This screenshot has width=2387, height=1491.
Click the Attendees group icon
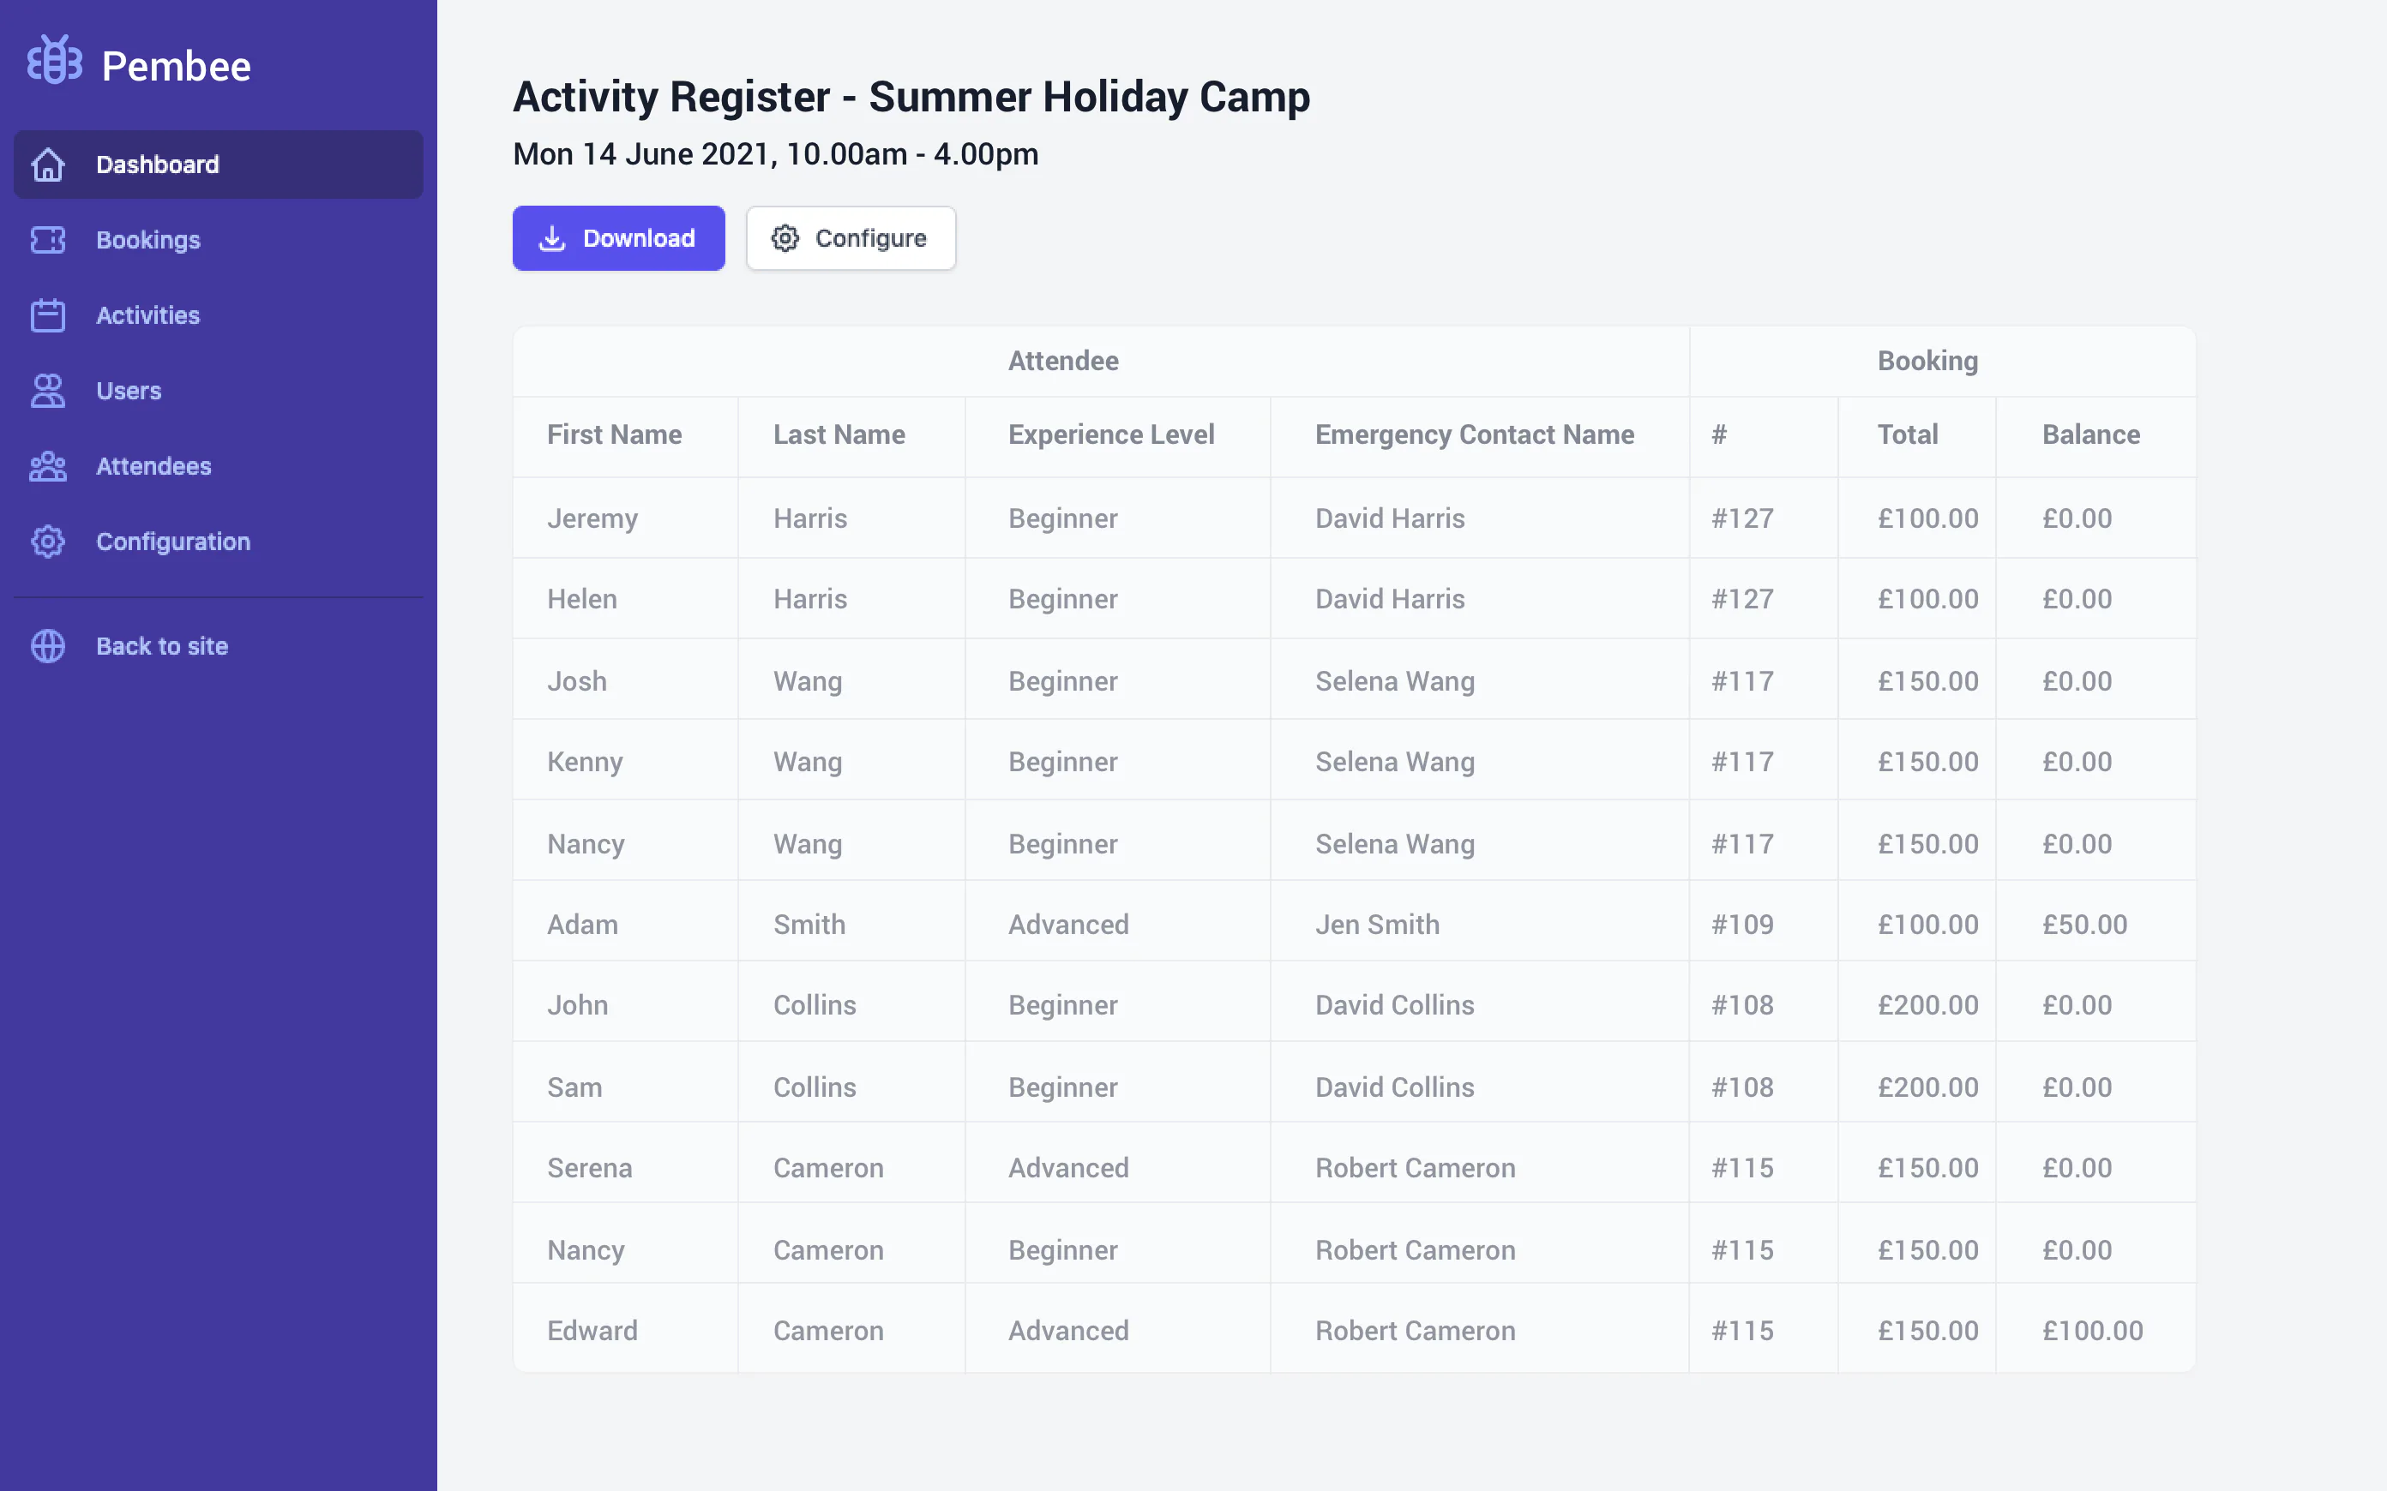pos(47,466)
